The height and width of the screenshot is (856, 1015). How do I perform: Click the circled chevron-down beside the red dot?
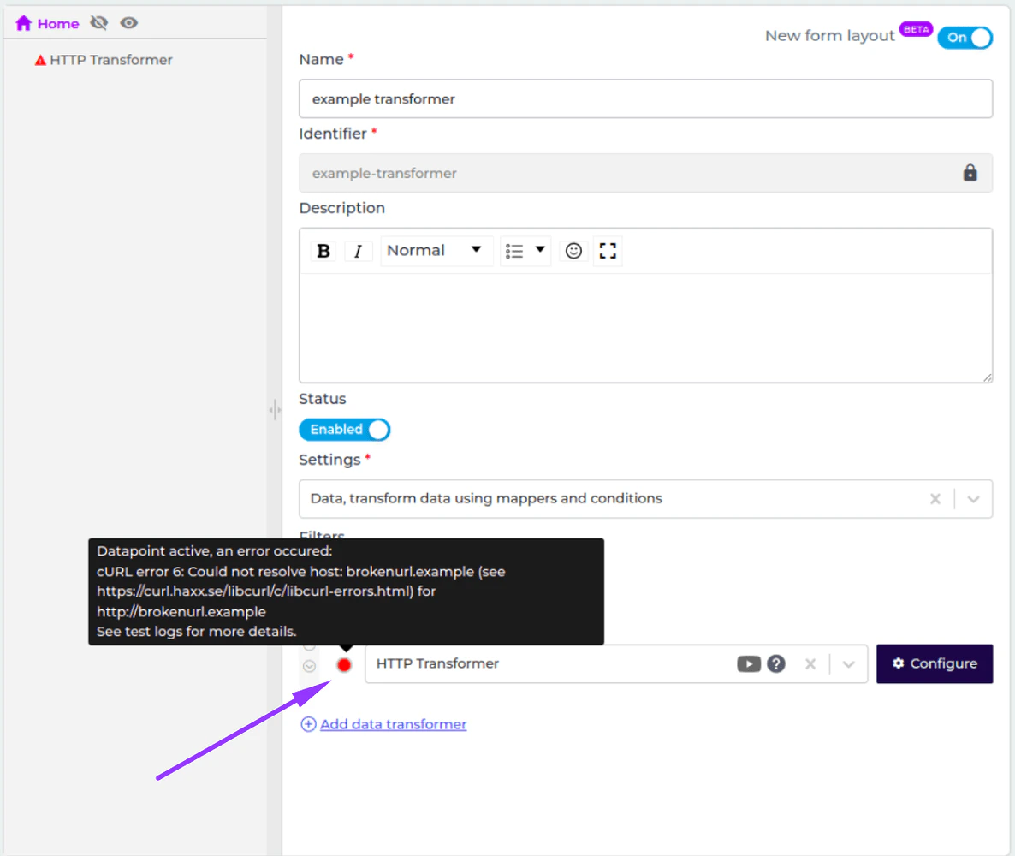pos(310,666)
